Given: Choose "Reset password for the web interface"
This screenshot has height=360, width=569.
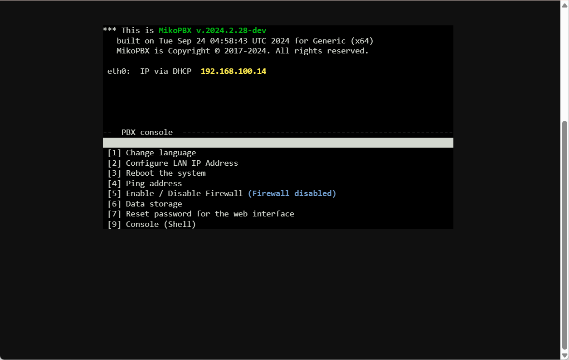Looking at the screenshot, I should (x=209, y=214).
